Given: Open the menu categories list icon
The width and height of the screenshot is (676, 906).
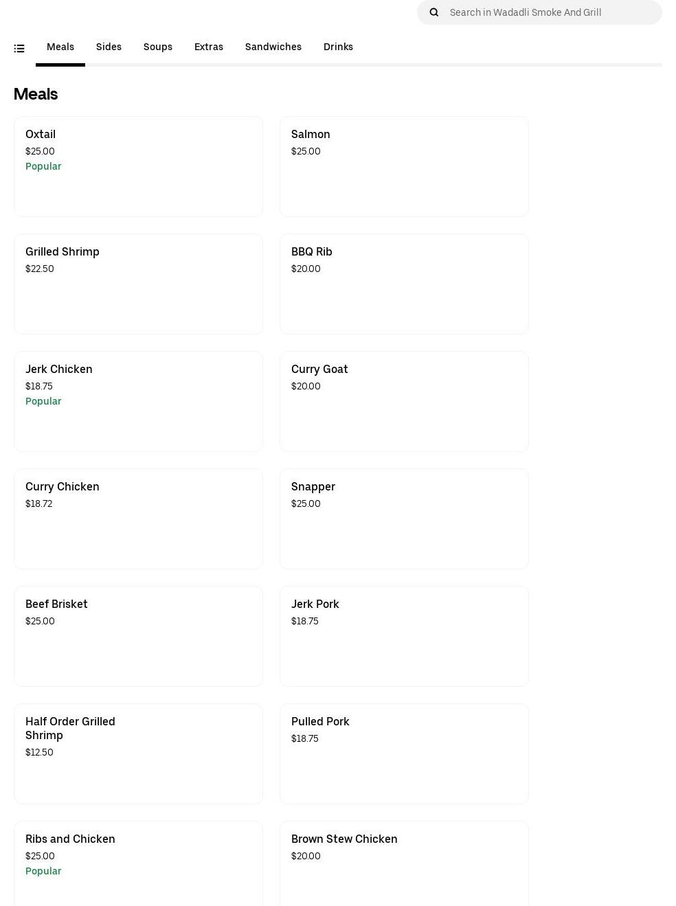Looking at the screenshot, I should (19, 48).
